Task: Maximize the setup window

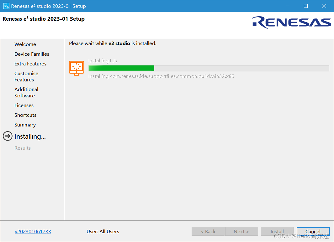Action: coord(306,6)
